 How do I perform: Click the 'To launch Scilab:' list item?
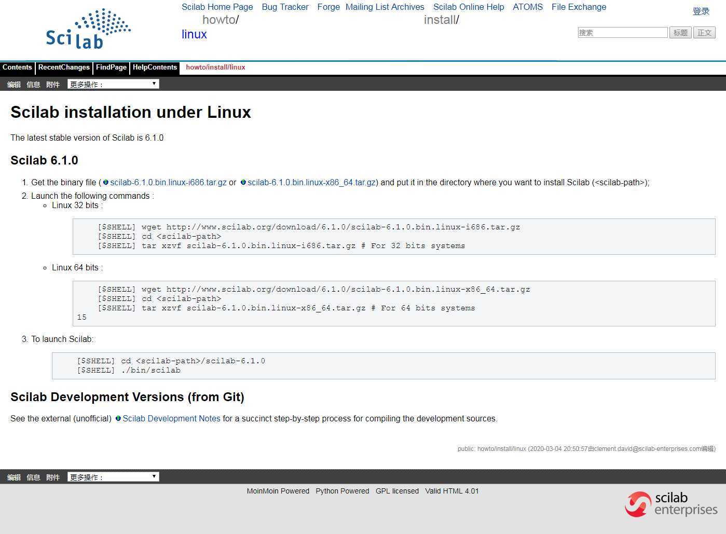tap(62, 339)
